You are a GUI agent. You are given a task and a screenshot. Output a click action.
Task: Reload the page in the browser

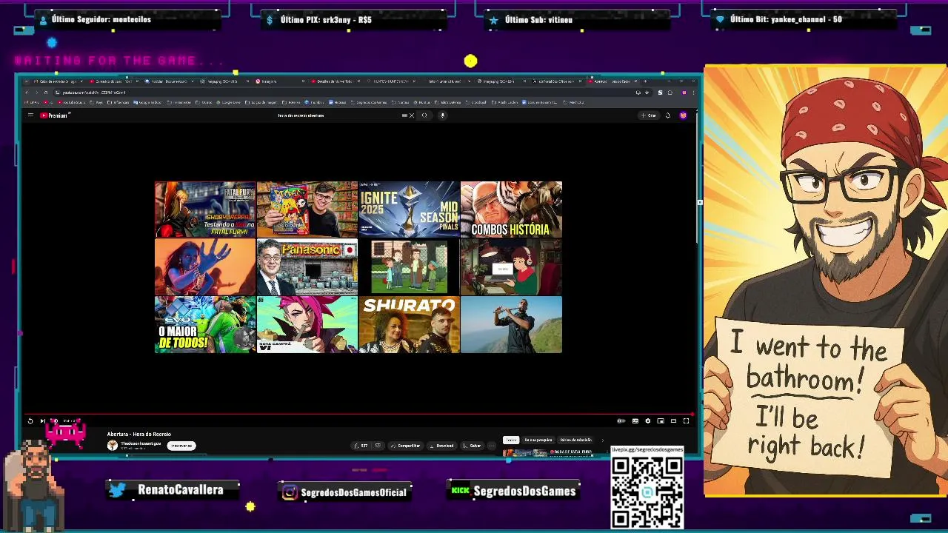click(46, 93)
